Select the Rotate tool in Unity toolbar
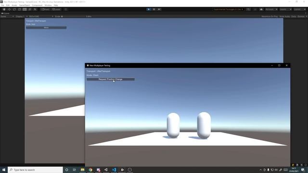 14,10
